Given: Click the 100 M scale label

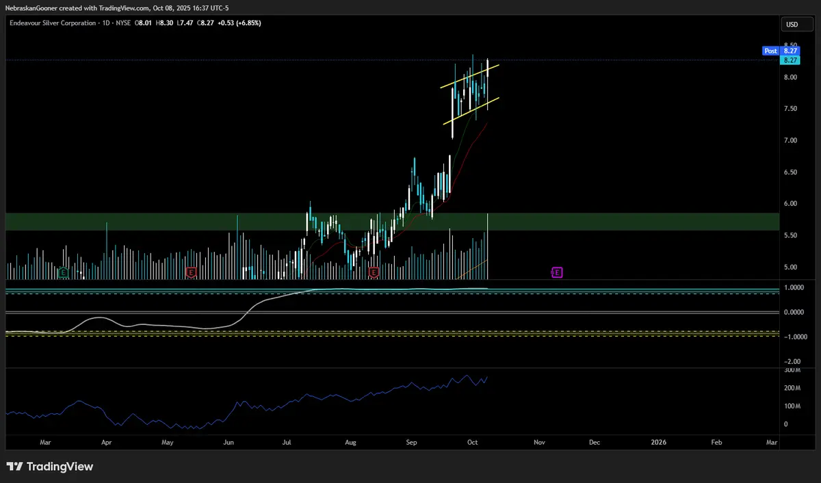Looking at the screenshot, I should [x=792, y=406].
